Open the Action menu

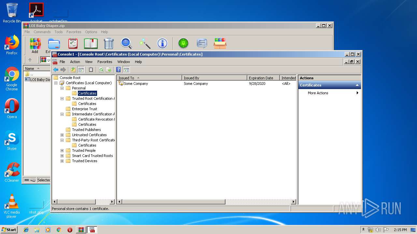pyautogui.click(x=75, y=62)
